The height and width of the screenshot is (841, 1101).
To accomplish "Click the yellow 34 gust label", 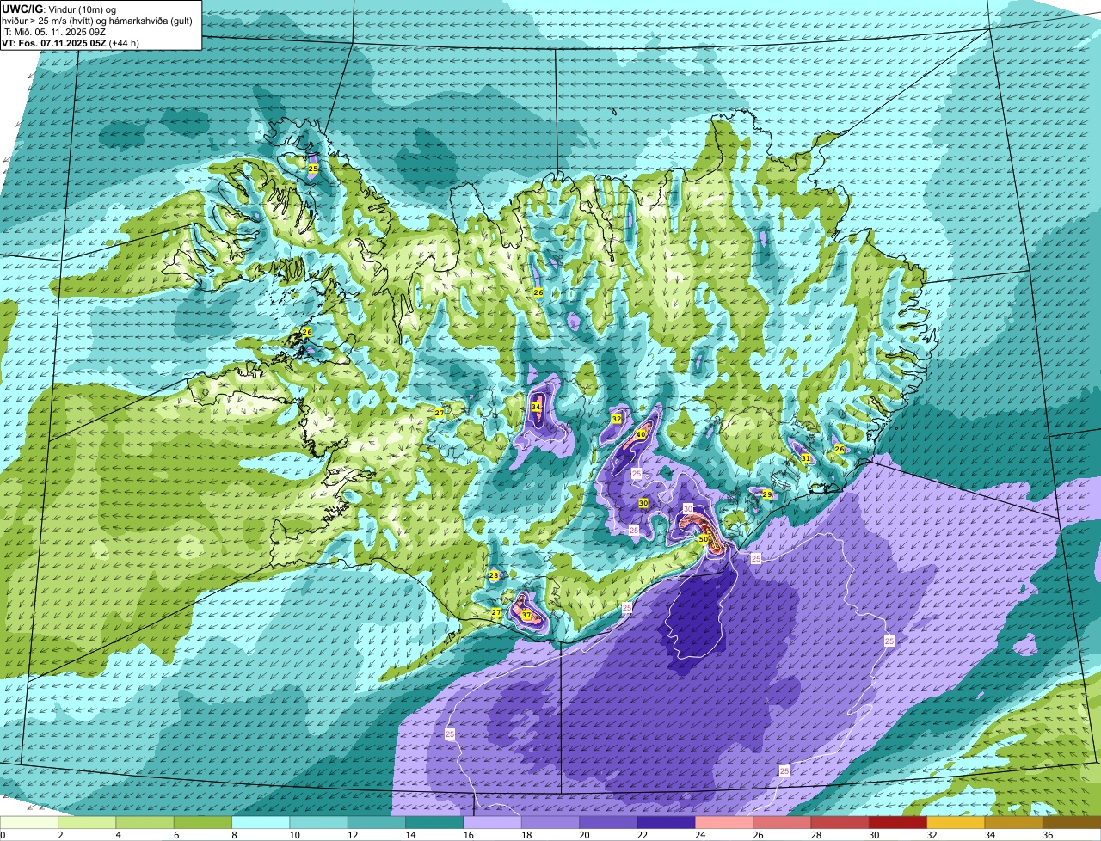I will pos(537,407).
